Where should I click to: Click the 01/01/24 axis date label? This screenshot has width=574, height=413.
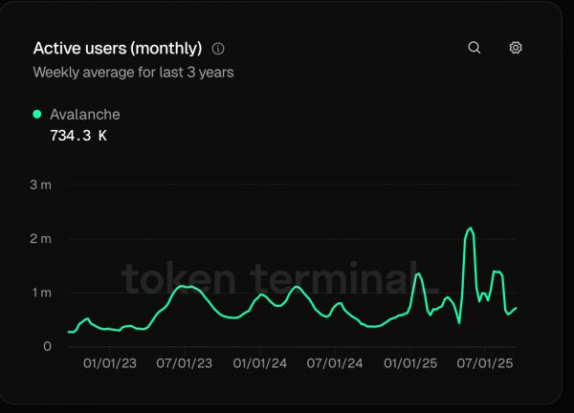pos(260,363)
